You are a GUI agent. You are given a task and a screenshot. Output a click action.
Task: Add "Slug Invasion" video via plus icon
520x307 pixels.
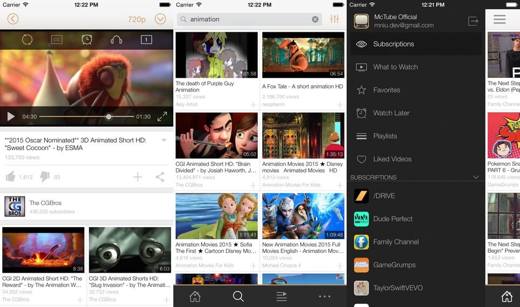(166, 300)
